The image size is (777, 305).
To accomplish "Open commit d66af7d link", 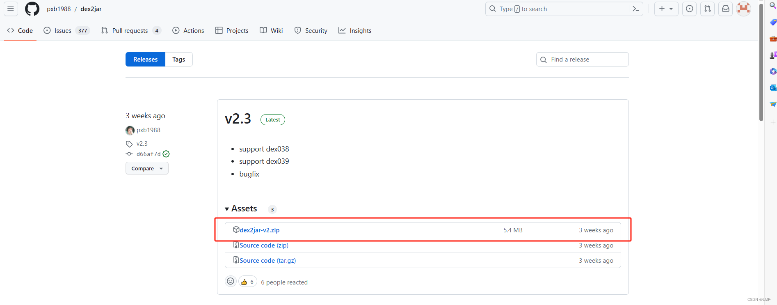I will (149, 154).
